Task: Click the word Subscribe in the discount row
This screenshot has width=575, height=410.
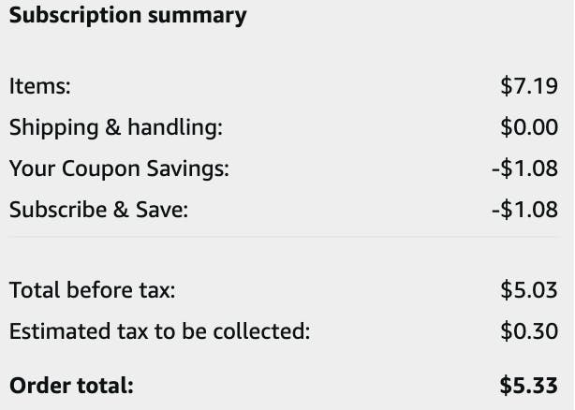Action: pyautogui.click(x=58, y=210)
